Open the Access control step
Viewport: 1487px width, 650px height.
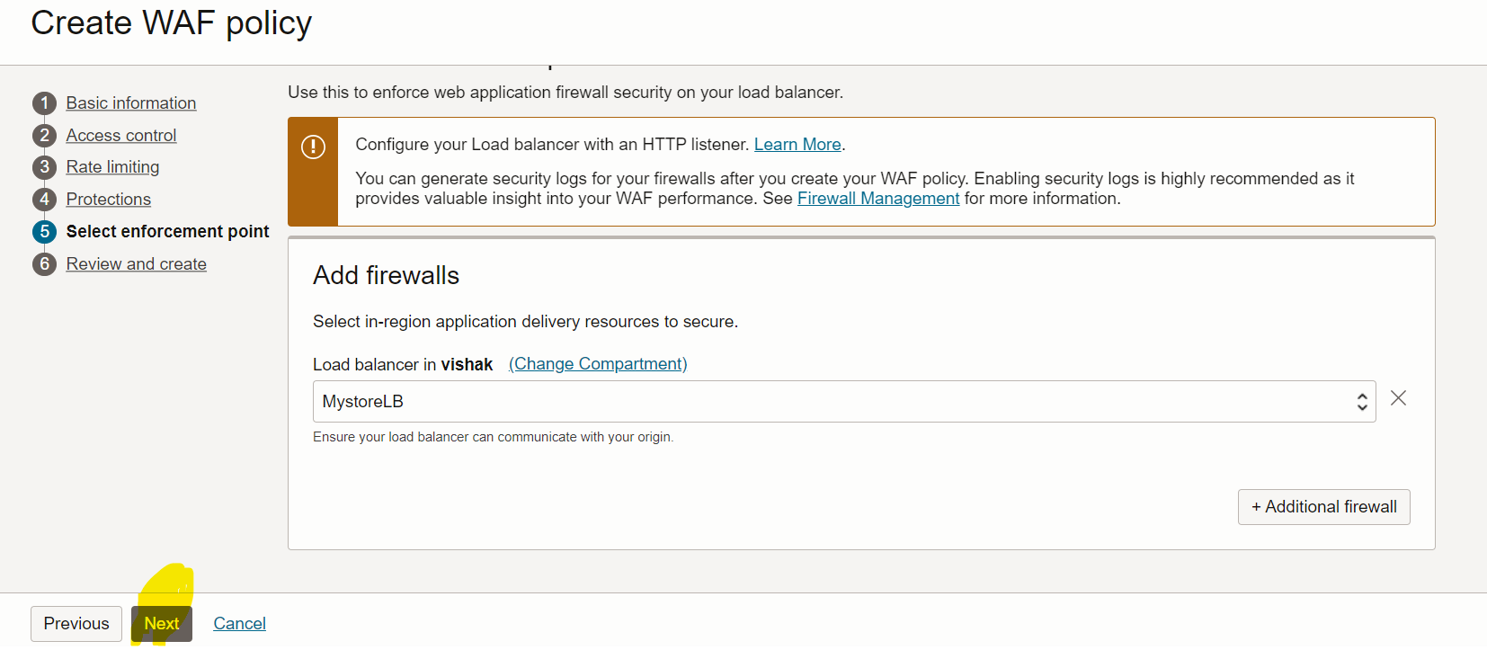pyautogui.click(x=121, y=136)
